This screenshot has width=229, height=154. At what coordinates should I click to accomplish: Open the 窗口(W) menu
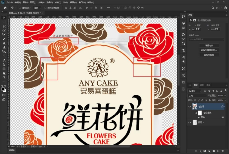[82, 2]
